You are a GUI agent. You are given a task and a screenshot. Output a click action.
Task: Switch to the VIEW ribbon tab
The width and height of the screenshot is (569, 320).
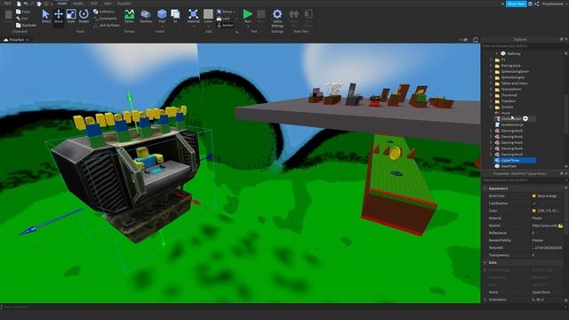pyautogui.click(x=108, y=4)
